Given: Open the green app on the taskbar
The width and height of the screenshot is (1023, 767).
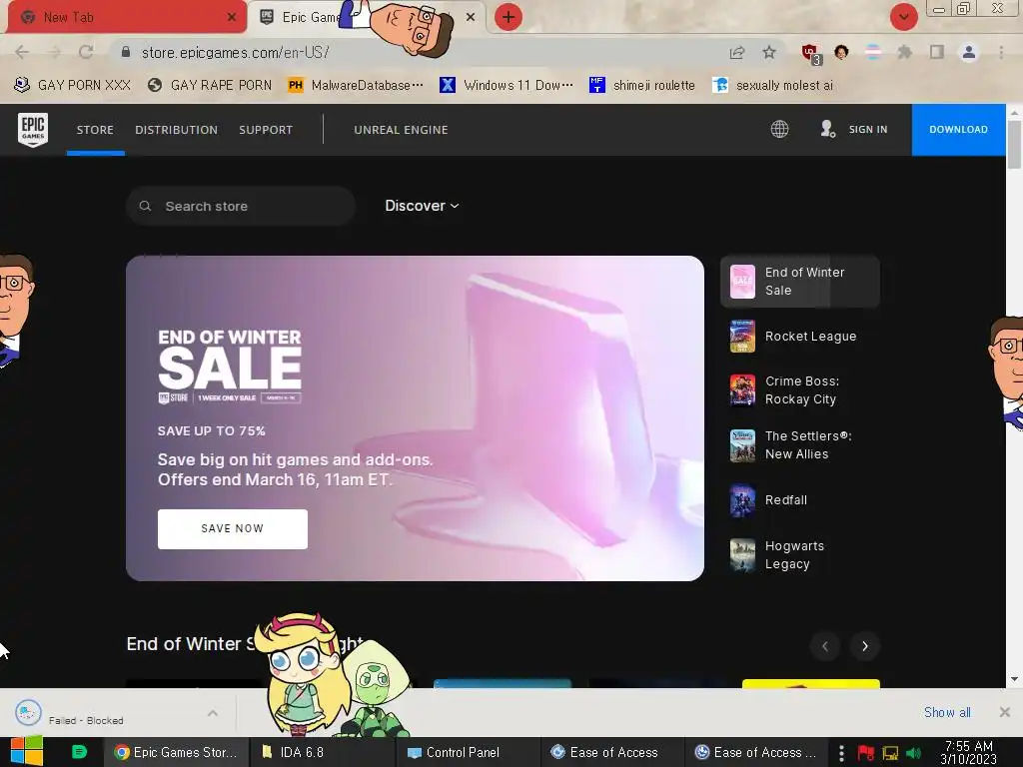Looking at the screenshot, I should pos(79,752).
